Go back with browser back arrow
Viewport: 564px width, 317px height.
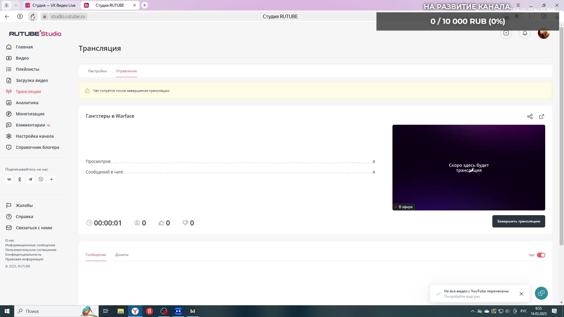[7, 17]
